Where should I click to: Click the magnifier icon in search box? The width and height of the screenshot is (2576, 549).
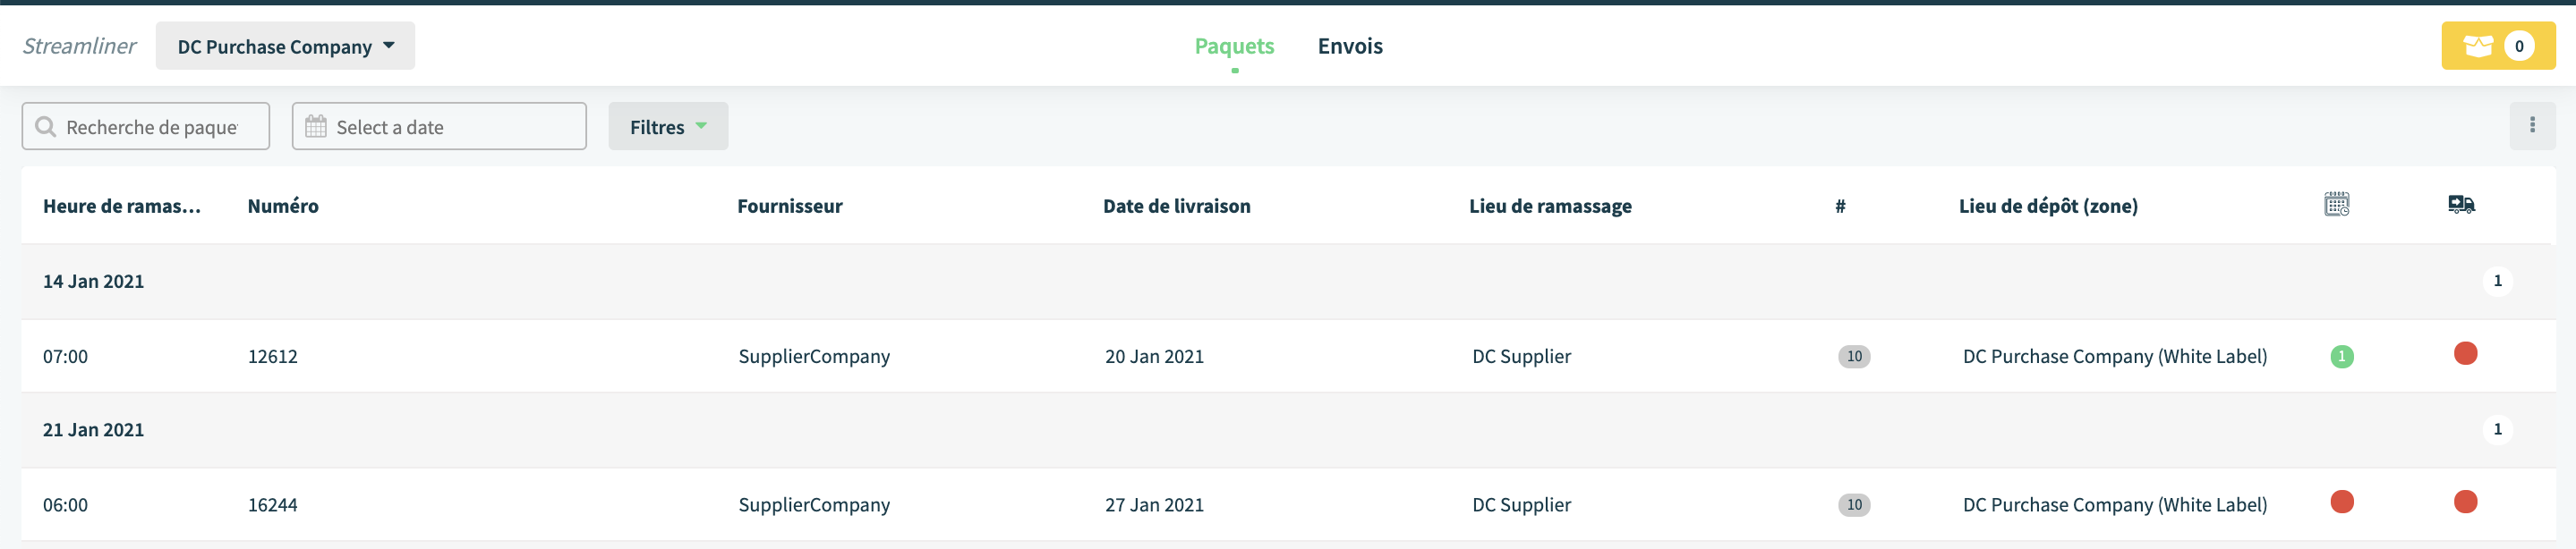click(x=45, y=127)
